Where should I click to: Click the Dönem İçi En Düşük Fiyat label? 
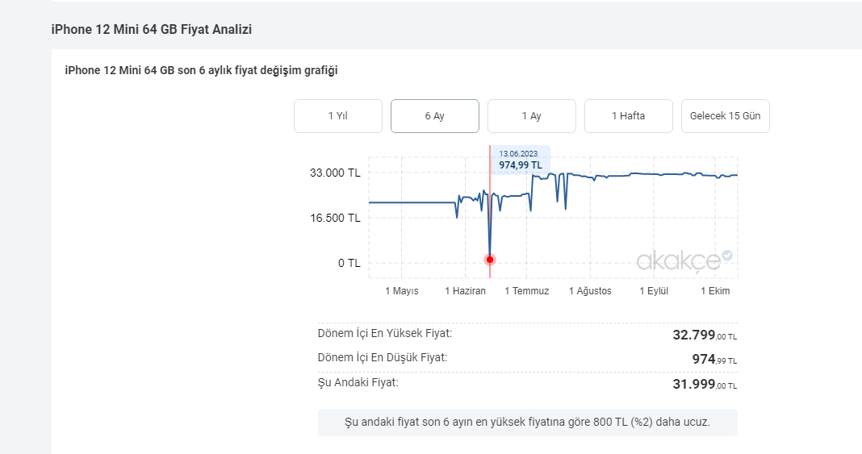tap(382, 357)
